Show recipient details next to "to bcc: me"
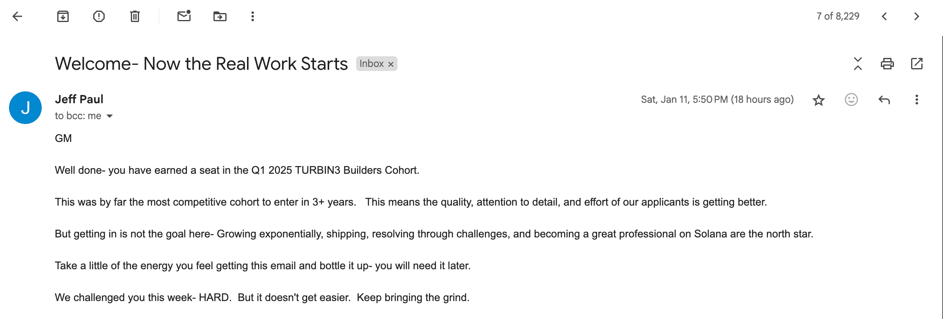Image resolution: width=943 pixels, height=319 pixels. (110, 116)
